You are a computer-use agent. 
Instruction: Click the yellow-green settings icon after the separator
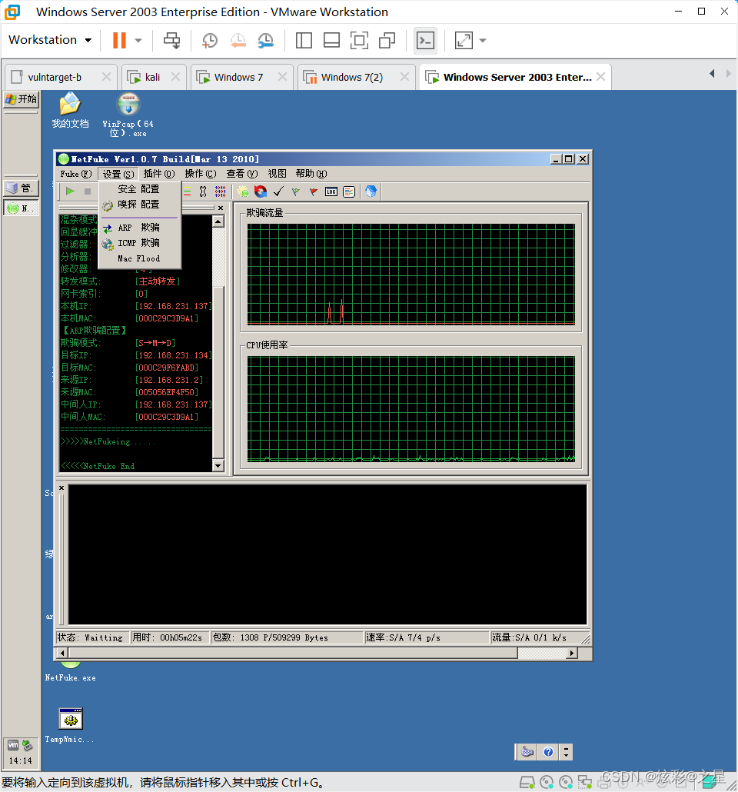pos(243,191)
